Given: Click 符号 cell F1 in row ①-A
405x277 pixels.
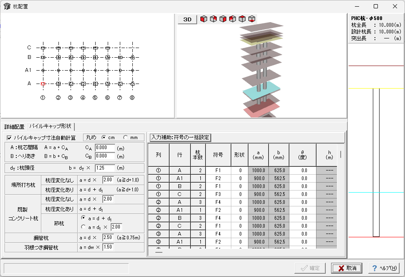Looking at the screenshot, I should (x=218, y=170).
